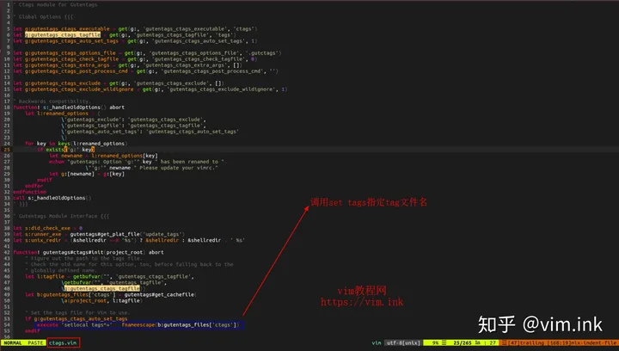
Task: Click the execute 'setlocal tags' line 54
Action: click(138, 325)
